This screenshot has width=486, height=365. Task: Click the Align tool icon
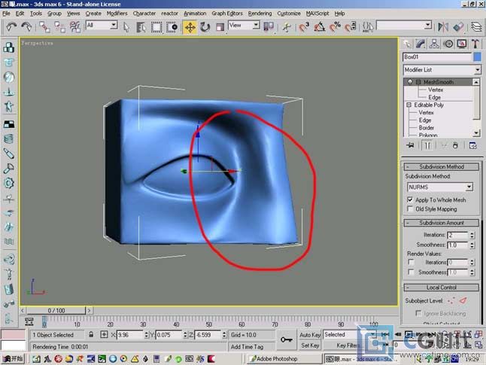(458, 27)
